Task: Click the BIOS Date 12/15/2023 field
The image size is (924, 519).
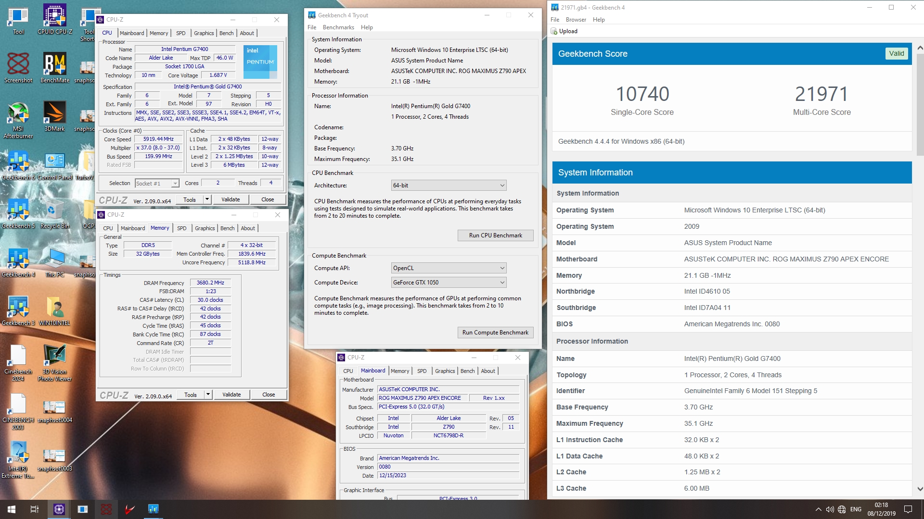Action: [x=448, y=475]
